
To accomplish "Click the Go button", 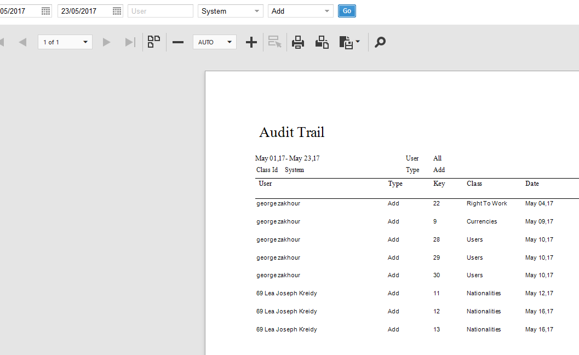I will pos(347,11).
